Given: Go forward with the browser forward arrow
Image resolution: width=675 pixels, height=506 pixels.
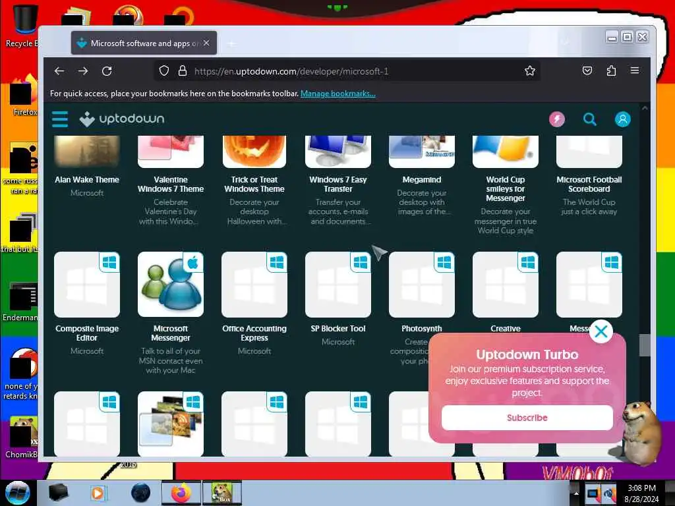Looking at the screenshot, I should click(83, 71).
